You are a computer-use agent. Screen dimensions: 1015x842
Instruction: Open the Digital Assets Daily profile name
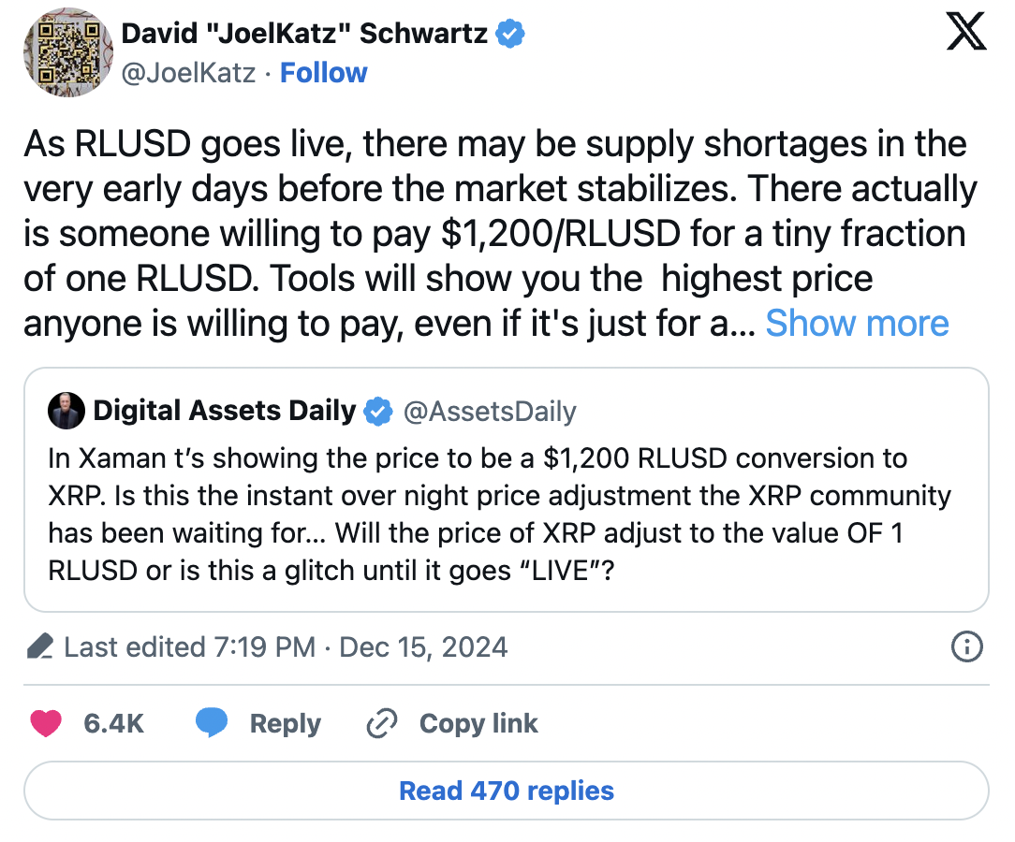pos(225,411)
